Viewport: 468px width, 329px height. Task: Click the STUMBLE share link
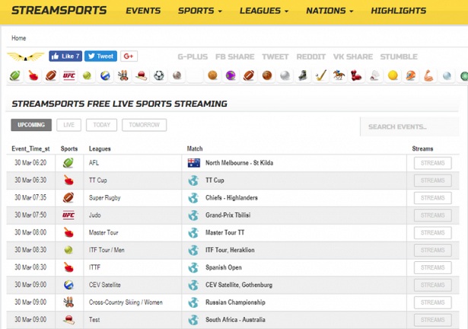pyautogui.click(x=399, y=57)
